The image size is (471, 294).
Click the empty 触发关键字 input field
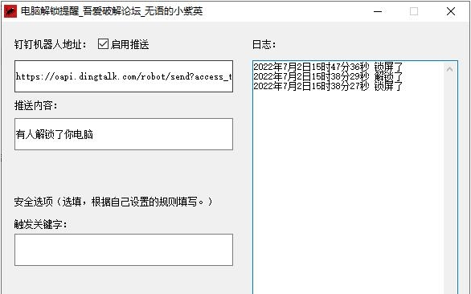point(124,250)
